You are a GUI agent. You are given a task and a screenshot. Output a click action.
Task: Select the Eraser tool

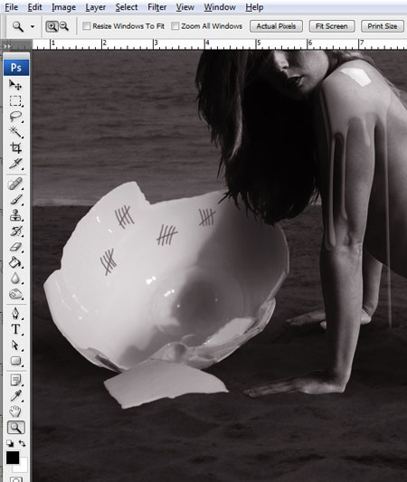tap(15, 247)
